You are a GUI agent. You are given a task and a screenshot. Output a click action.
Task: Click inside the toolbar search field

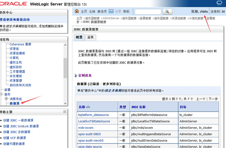coord(148,12)
